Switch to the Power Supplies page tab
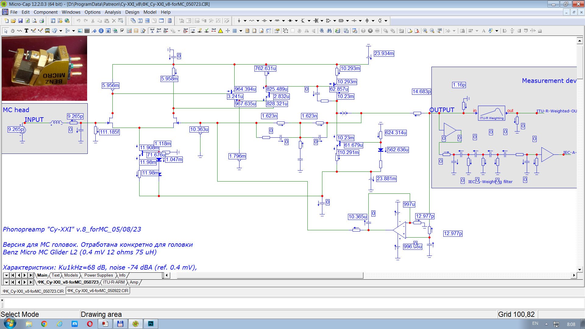The width and height of the screenshot is (585, 329). 98,275
